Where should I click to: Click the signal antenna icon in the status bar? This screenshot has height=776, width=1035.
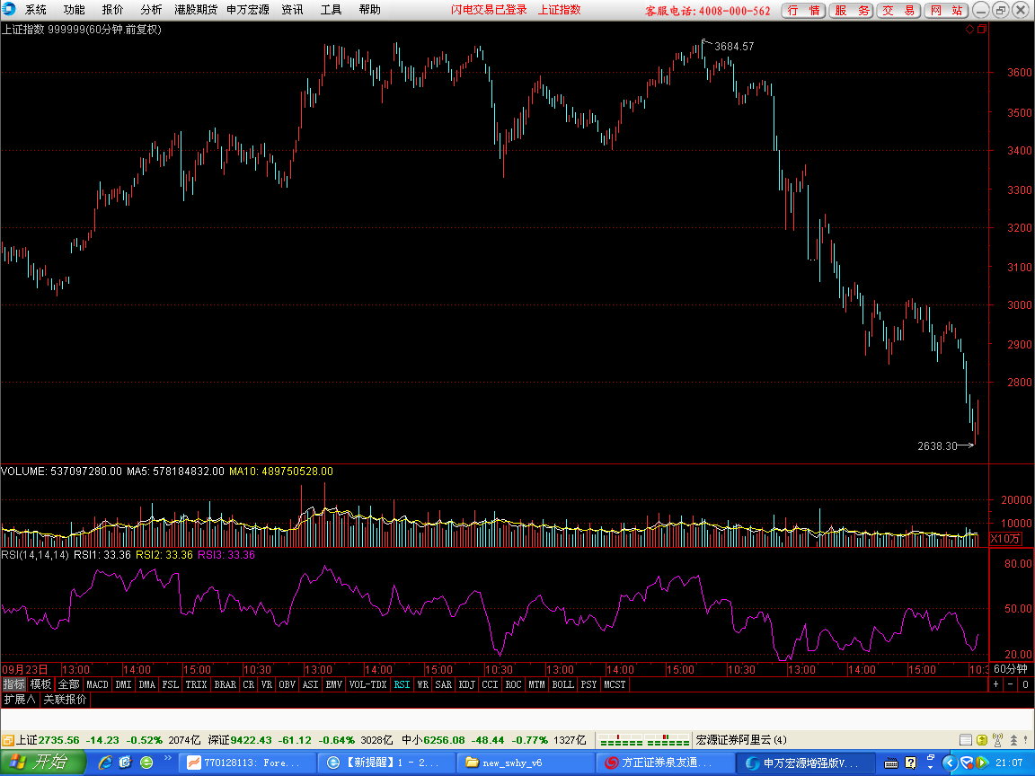point(997,740)
